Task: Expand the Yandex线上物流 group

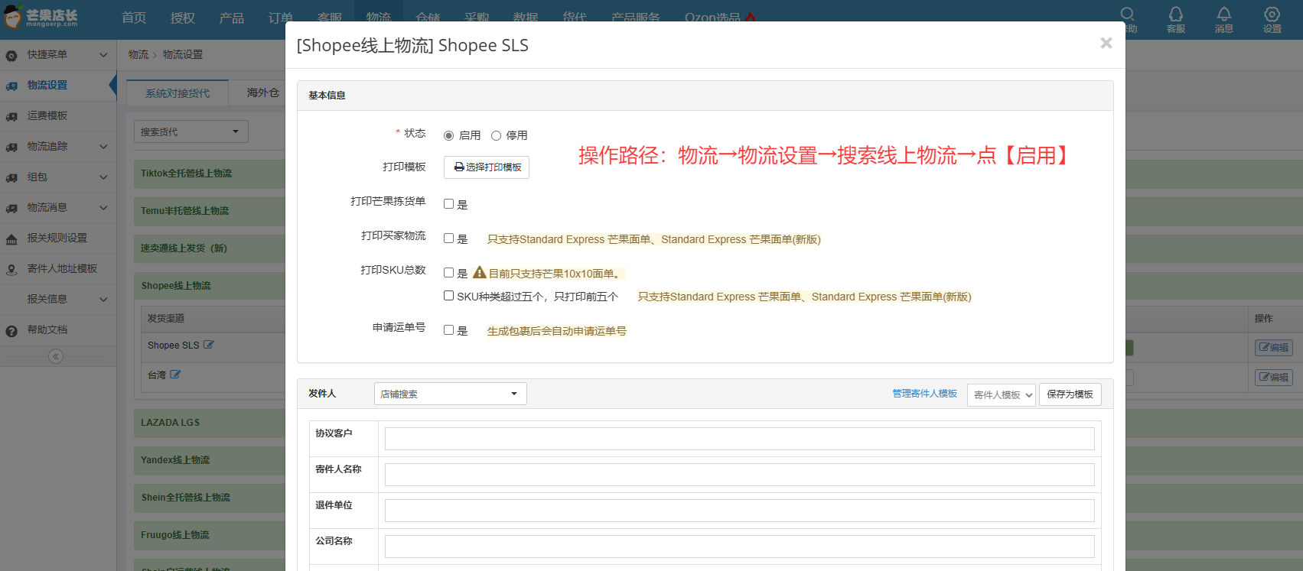Action: pos(175,460)
